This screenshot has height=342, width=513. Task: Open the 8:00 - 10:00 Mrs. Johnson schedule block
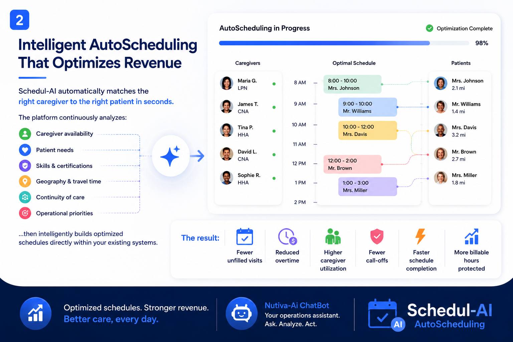point(352,84)
